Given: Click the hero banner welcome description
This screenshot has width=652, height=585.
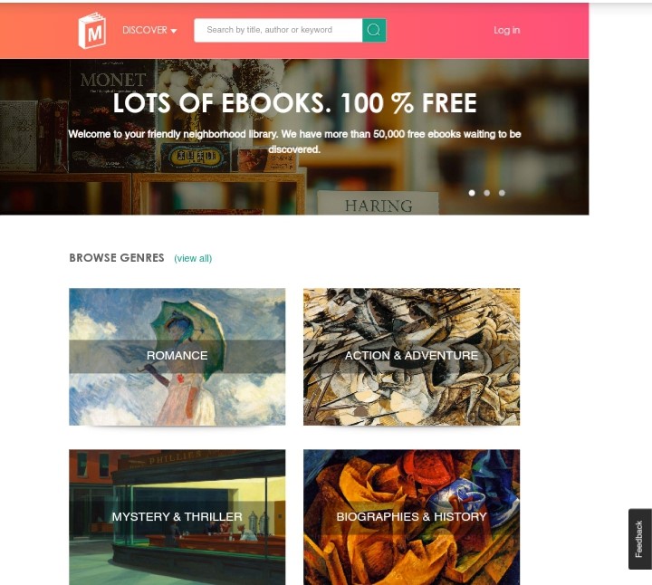Looking at the screenshot, I should point(294,141).
